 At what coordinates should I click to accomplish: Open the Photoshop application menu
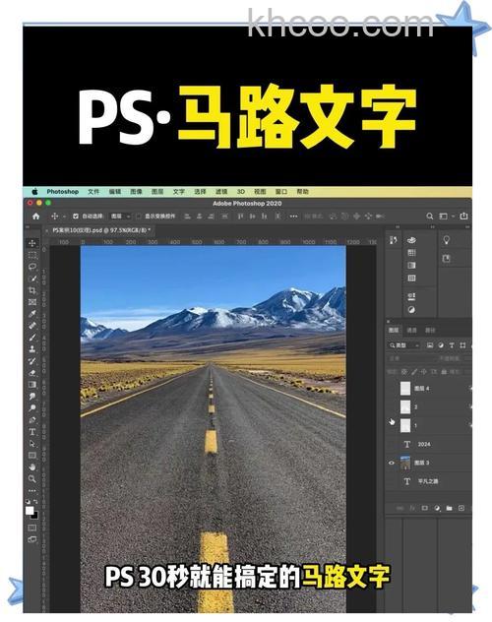[63, 192]
